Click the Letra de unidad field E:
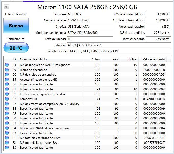Viewport: 174px width, 154px height. click(x=90, y=39)
